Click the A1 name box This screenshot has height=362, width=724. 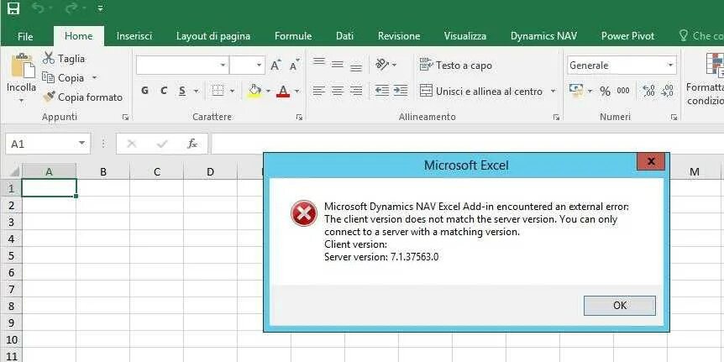coord(48,144)
